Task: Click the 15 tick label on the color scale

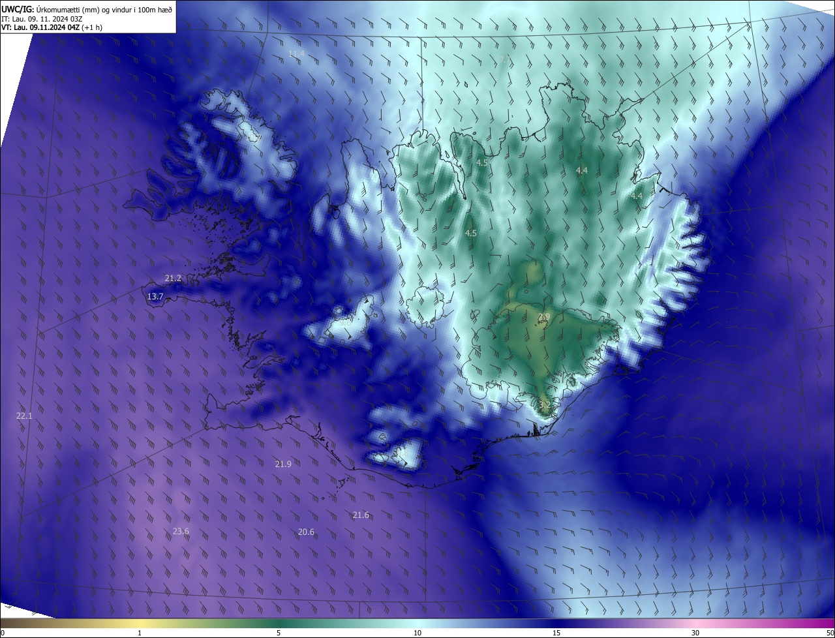Action: (x=556, y=633)
